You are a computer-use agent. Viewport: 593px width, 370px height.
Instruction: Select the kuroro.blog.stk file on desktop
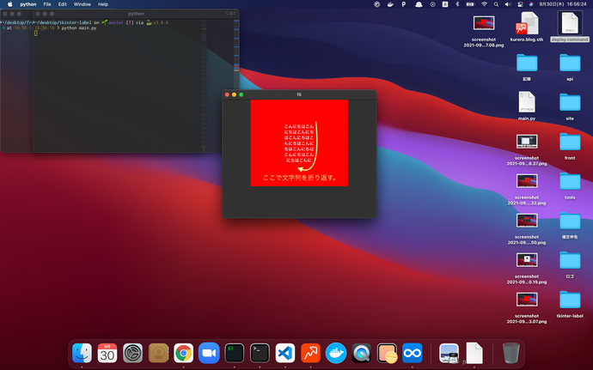click(x=527, y=27)
